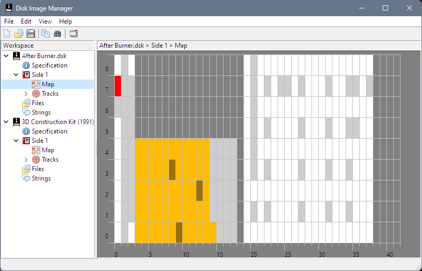The height and width of the screenshot is (271, 422).
Task: Expand Tracks under After Burner.dsk
Action: [26, 94]
